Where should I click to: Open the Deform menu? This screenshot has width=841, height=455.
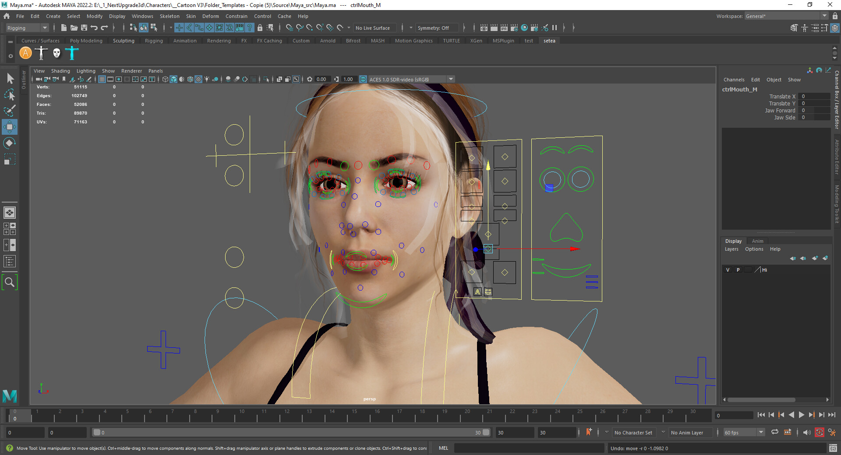point(210,16)
